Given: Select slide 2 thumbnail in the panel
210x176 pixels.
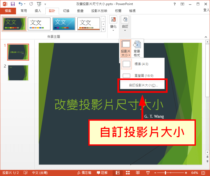Looking at the screenshot, I should [x=18, y=73].
